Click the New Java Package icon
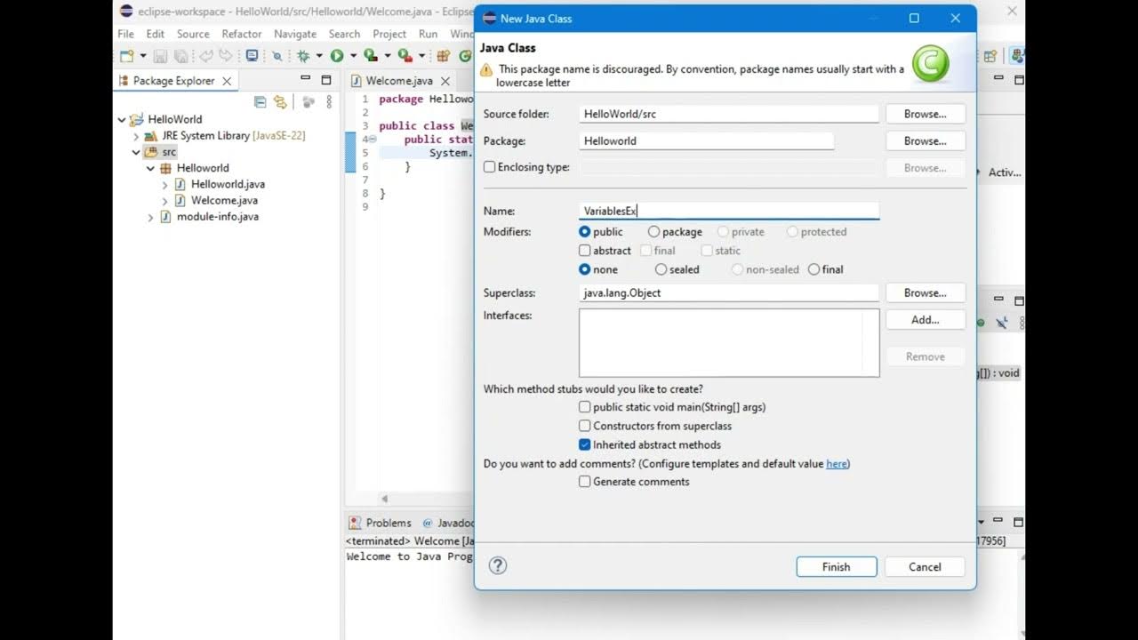 click(x=443, y=56)
